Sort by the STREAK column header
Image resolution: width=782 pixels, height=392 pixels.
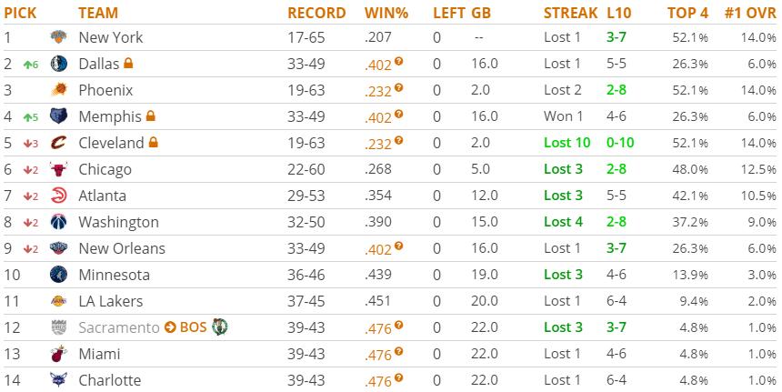coord(570,13)
